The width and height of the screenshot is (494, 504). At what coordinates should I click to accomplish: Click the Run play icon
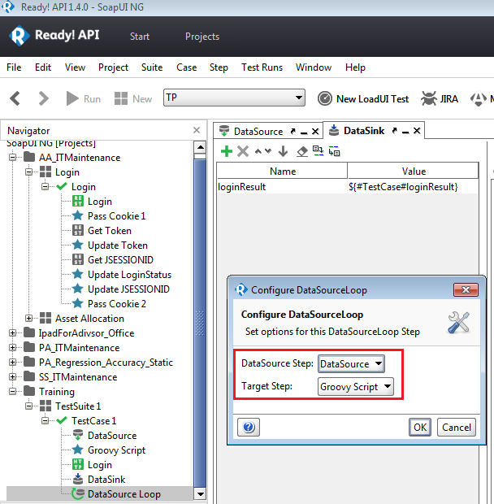click(x=72, y=98)
